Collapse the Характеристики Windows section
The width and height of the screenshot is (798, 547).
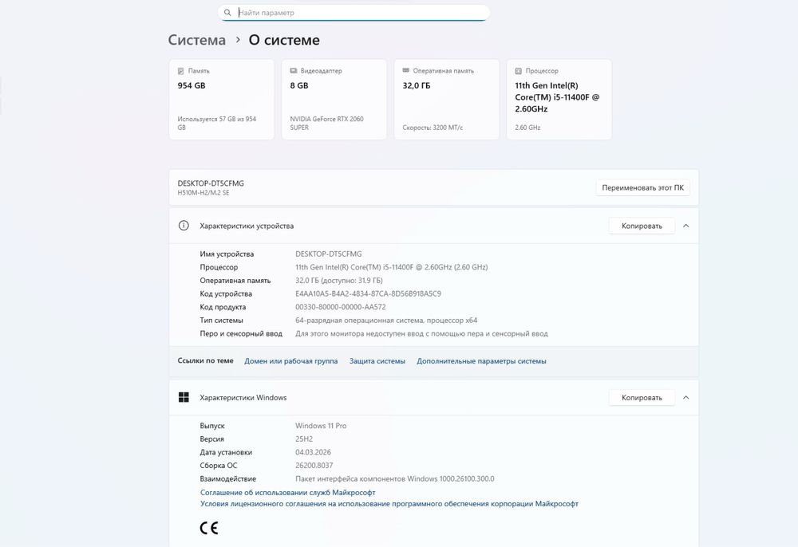tap(686, 398)
